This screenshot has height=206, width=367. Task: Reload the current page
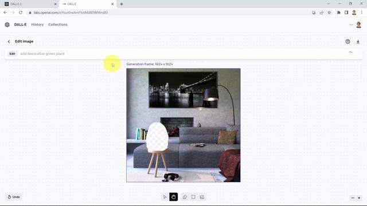[21, 13]
